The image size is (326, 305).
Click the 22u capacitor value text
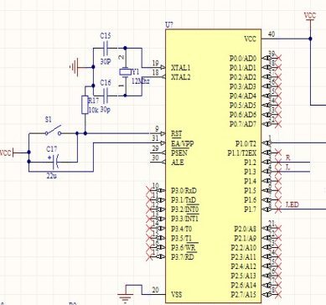point(51,176)
